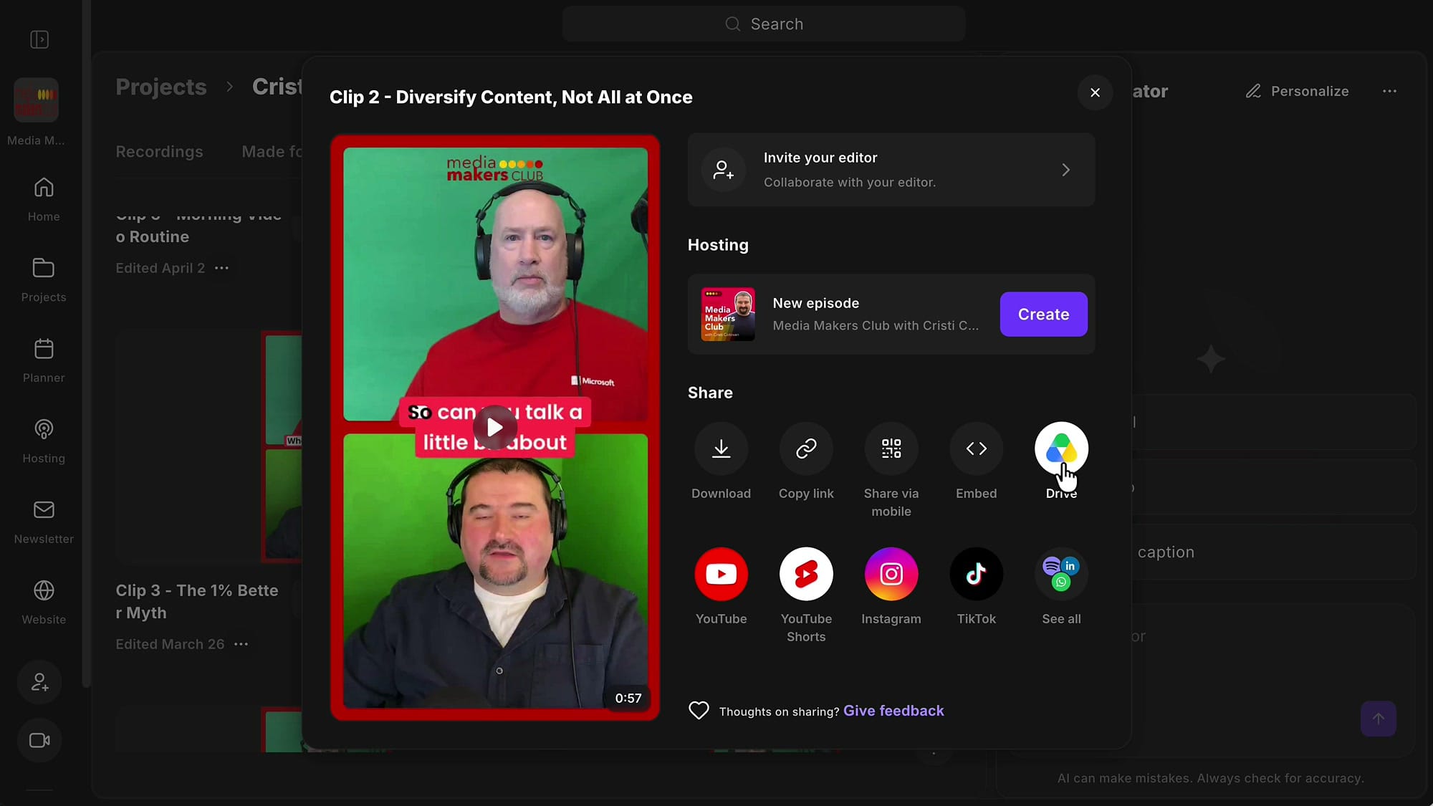Toggle the sidebar collapse icon
Viewport: 1433px width, 806px height.
pos(39,39)
